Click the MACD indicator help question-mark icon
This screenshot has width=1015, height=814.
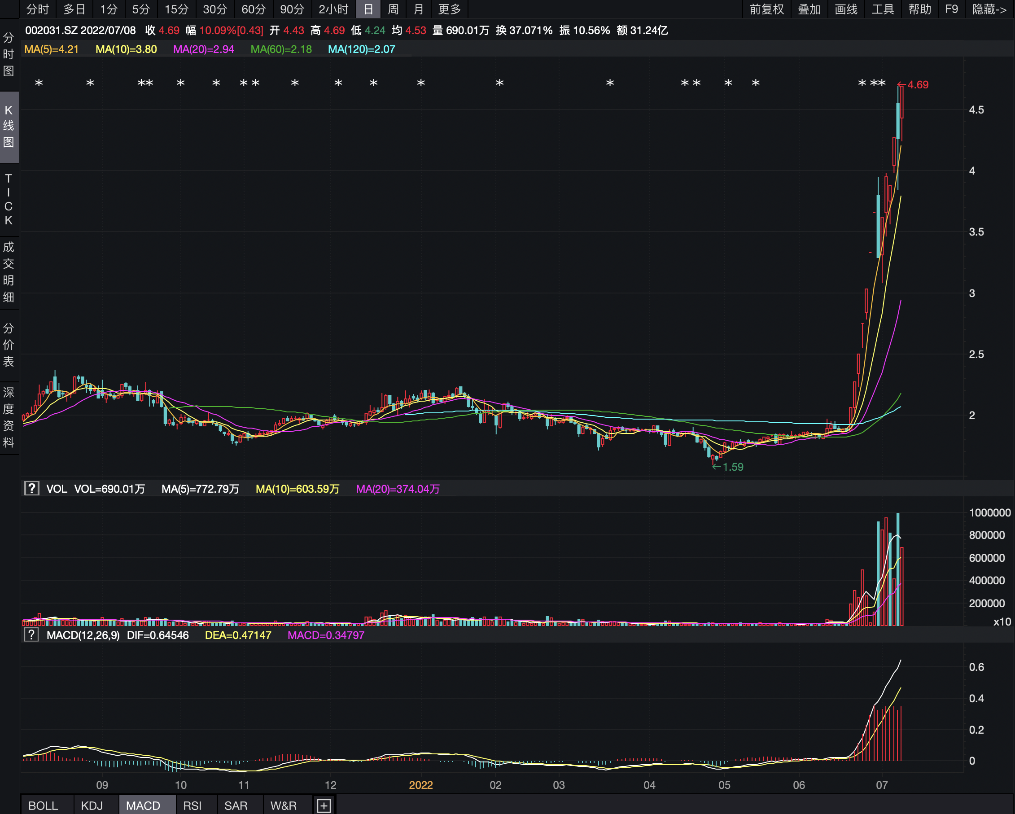pos(31,635)
